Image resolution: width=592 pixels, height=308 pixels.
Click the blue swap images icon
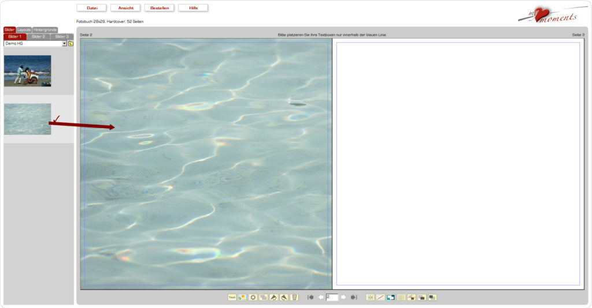tap(391, 298)
